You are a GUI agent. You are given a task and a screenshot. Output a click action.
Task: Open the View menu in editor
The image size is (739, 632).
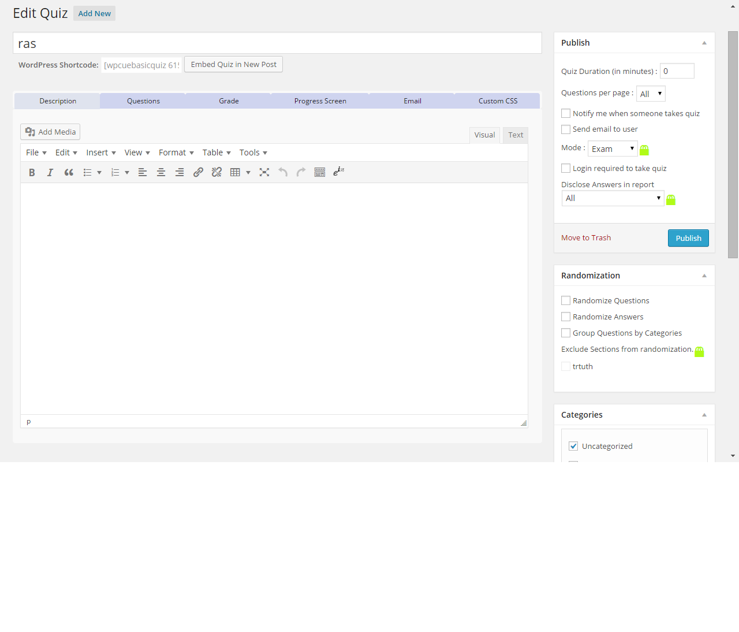point(137,153)
